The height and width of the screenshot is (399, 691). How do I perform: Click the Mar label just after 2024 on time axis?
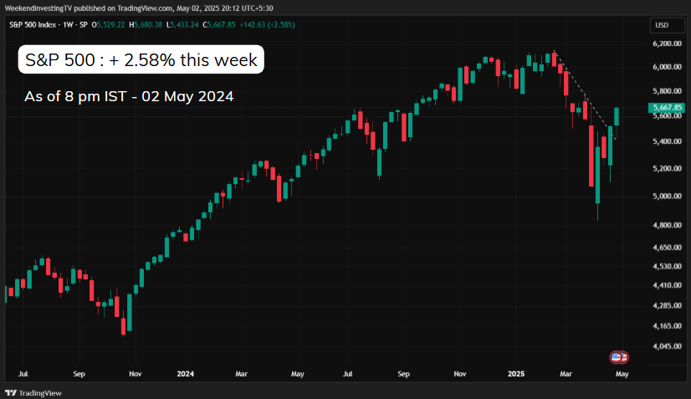point(241,373)
